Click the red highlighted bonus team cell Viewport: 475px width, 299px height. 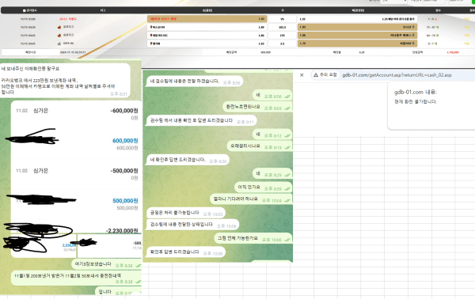[x=207, y=19]
